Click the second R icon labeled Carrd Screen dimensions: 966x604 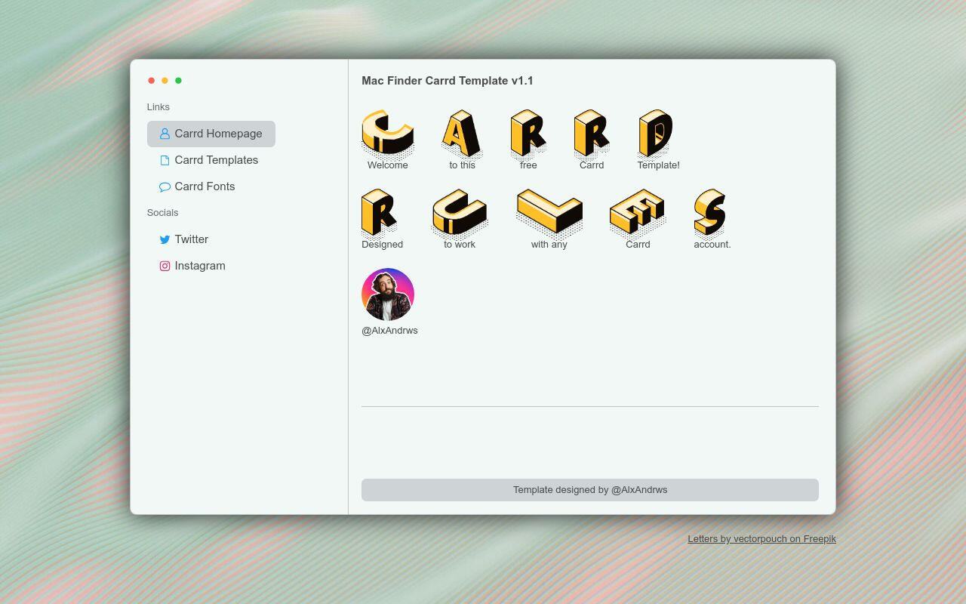[592, 134]
